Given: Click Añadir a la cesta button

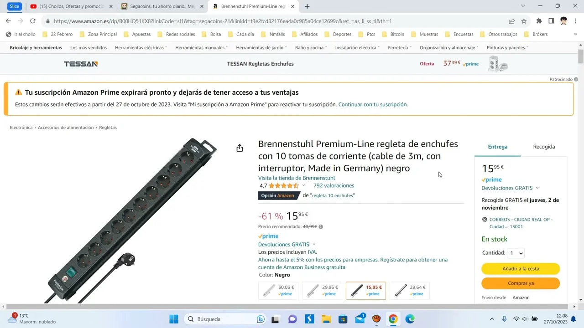Looking at the screenshot, I should tap(521, 269).
